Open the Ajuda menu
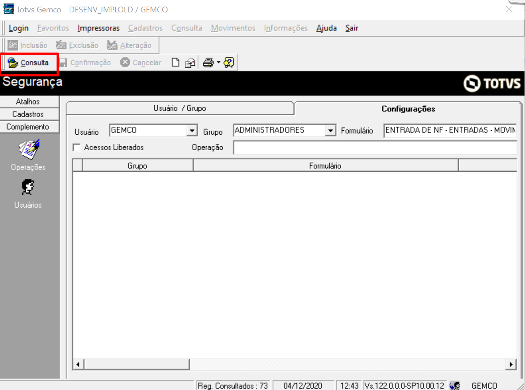 pos(327,28)
